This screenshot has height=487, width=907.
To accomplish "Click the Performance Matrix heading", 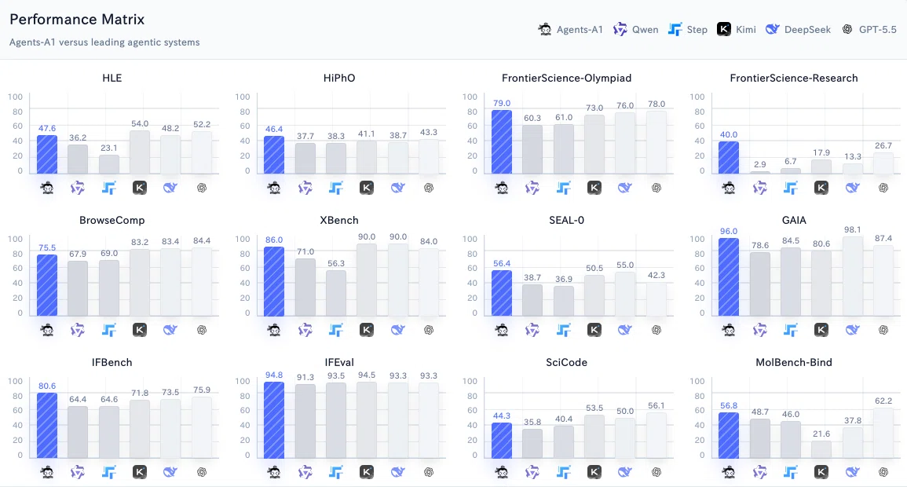I will coord(77,19).
